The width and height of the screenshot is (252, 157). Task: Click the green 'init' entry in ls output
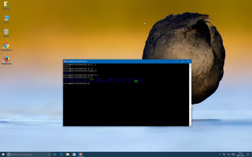tap(91, 80)
